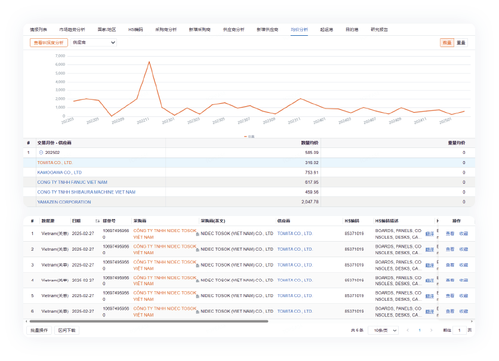Click the peak point on line chart
The width and height of the screenshot is (499, 361).
click(149, 61)
